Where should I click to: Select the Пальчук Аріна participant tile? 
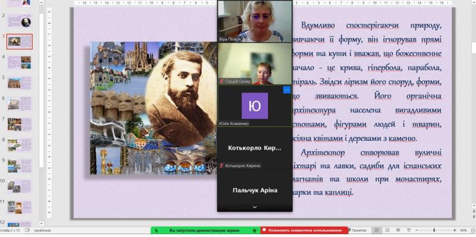255,190
